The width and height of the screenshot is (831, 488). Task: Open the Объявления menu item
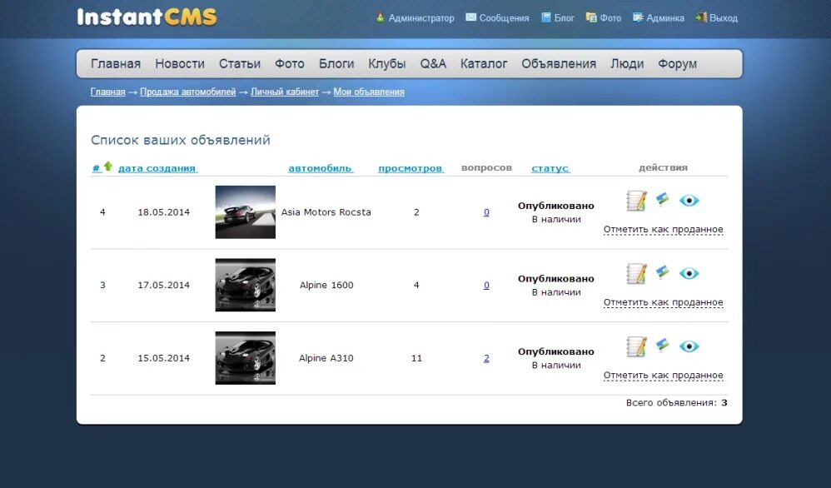pos(559,63)
